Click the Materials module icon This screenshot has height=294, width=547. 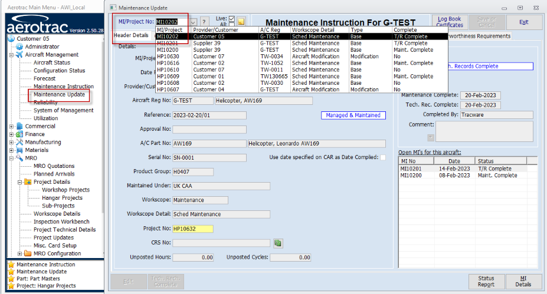point(19,150)
